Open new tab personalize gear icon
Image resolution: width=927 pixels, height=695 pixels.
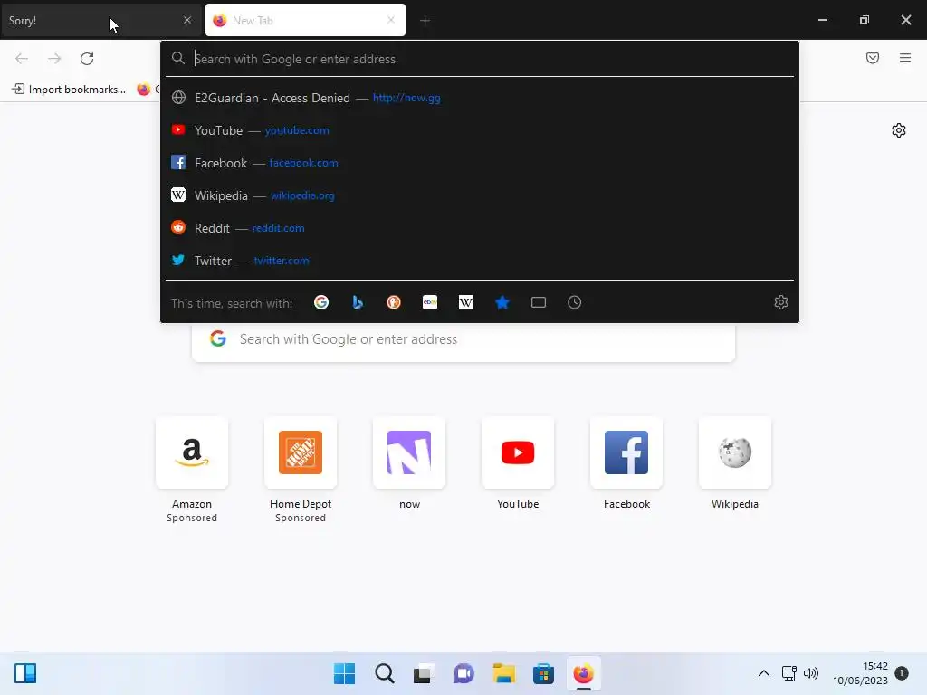click(899, 130)
